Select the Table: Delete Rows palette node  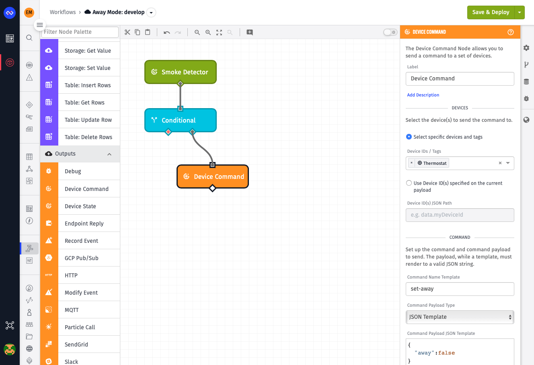[x=80, y=137]
